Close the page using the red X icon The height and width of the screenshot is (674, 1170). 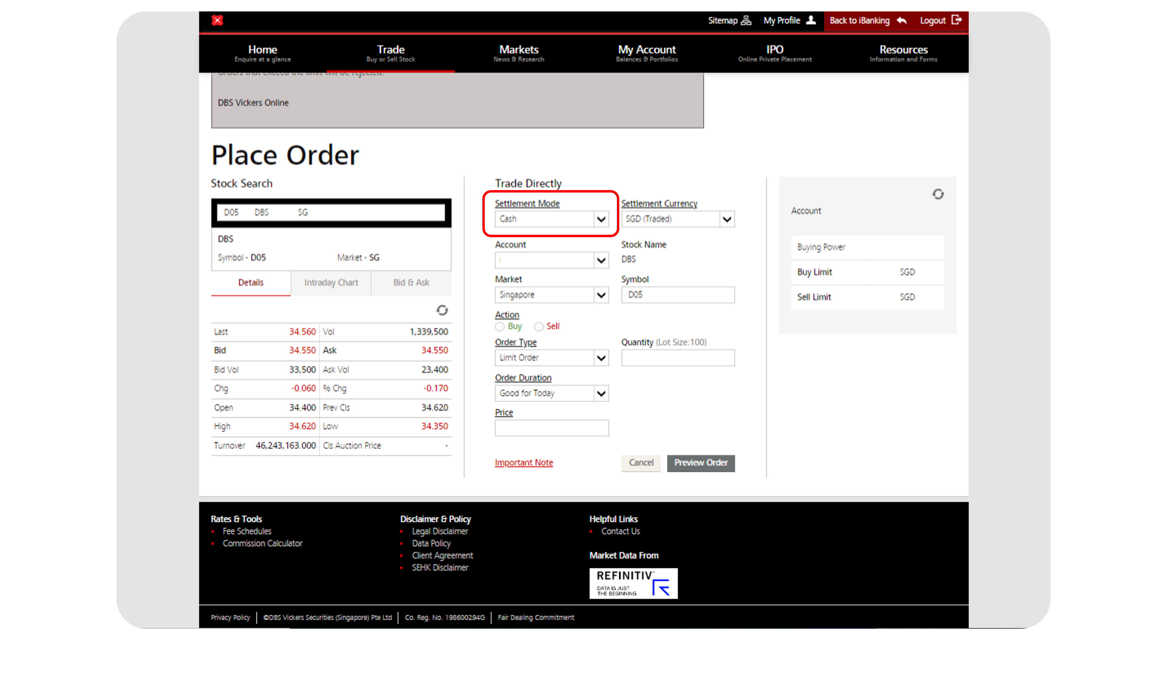pos(218,20)
